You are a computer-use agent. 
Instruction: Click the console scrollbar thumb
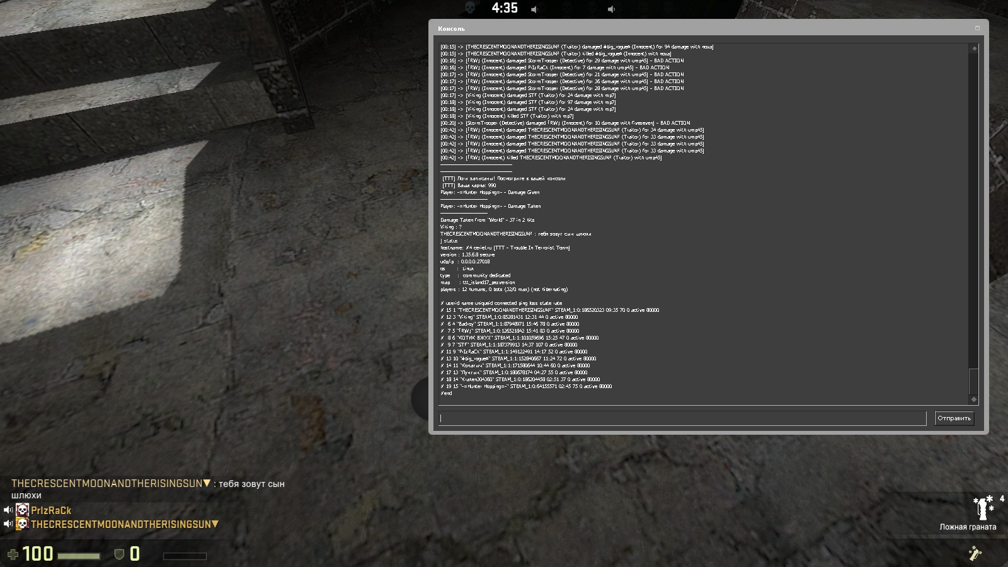(x=974, y=381)
